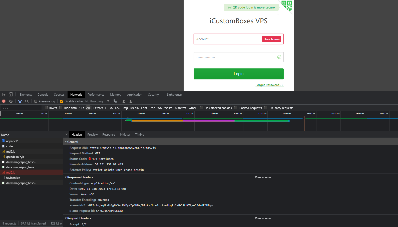
Task: Click the password validation check icon
Action: point(279,57)
